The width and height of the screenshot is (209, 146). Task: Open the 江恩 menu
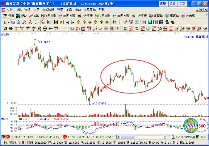click(x=36, y=10)
